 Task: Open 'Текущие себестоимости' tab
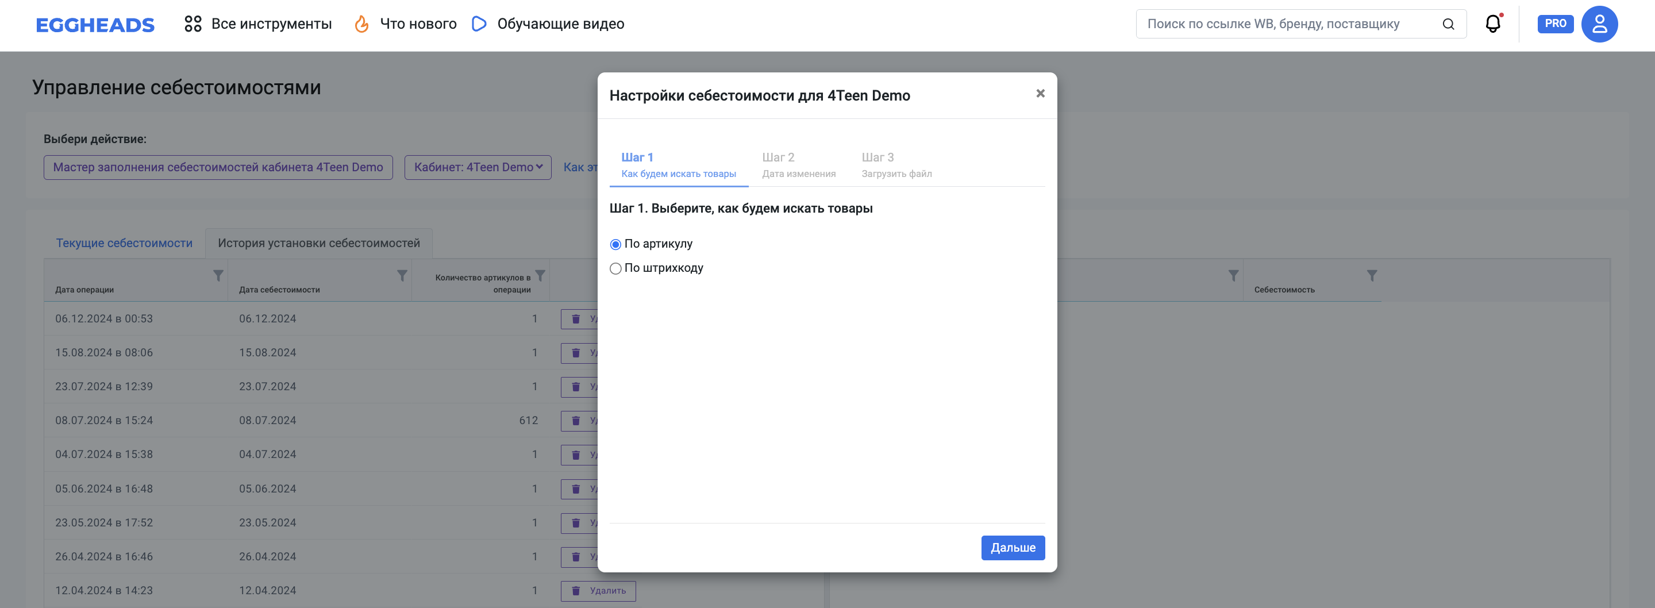point(124,243)
